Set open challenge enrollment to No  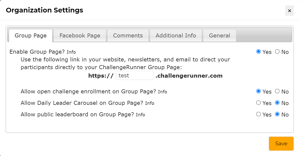277,92
